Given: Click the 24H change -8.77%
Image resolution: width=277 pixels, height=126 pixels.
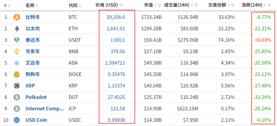Looking at the screenshot, I should click(263, 17).
